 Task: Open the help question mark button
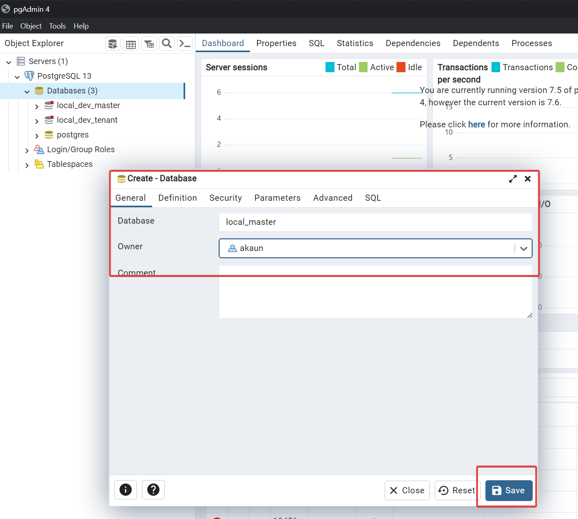coord(153,490)
